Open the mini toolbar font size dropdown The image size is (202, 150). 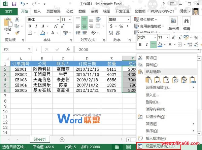coord(168,37)
